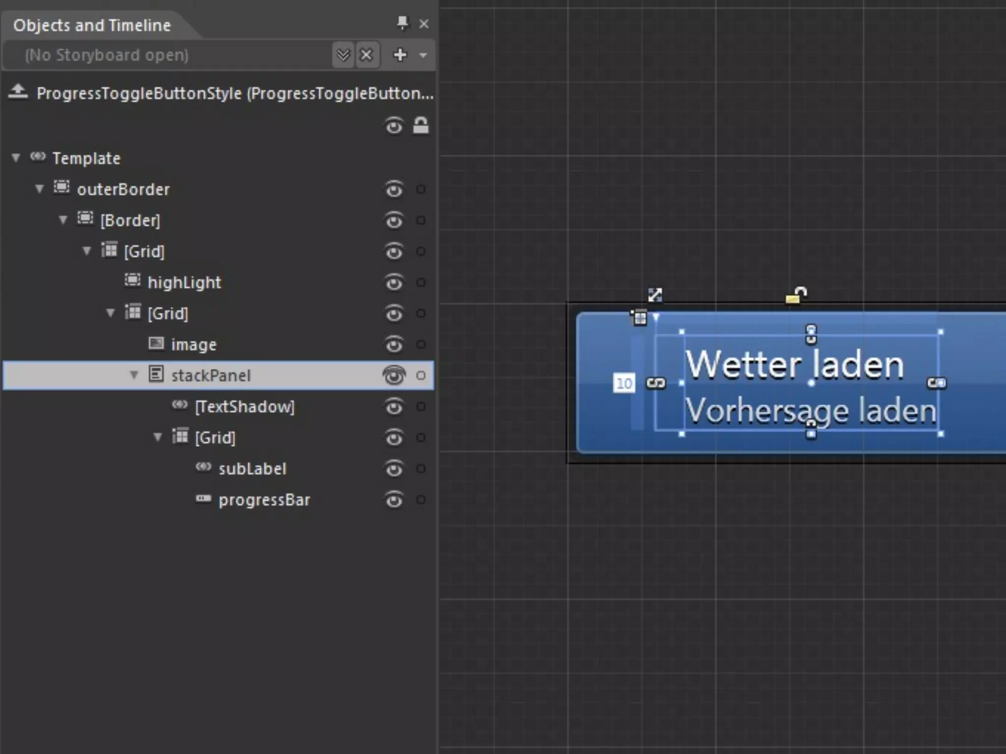Collapse the stackPanel node arrow

coord(134,375)
